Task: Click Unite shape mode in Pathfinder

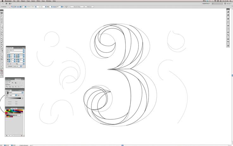Action: 7,83
